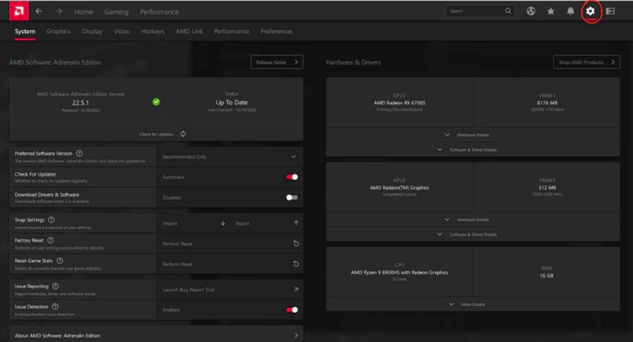The width and height of the screenshot is (633, 342).
Task: Expand GPU1 Software & Driver Details
Action: [473, 150]
